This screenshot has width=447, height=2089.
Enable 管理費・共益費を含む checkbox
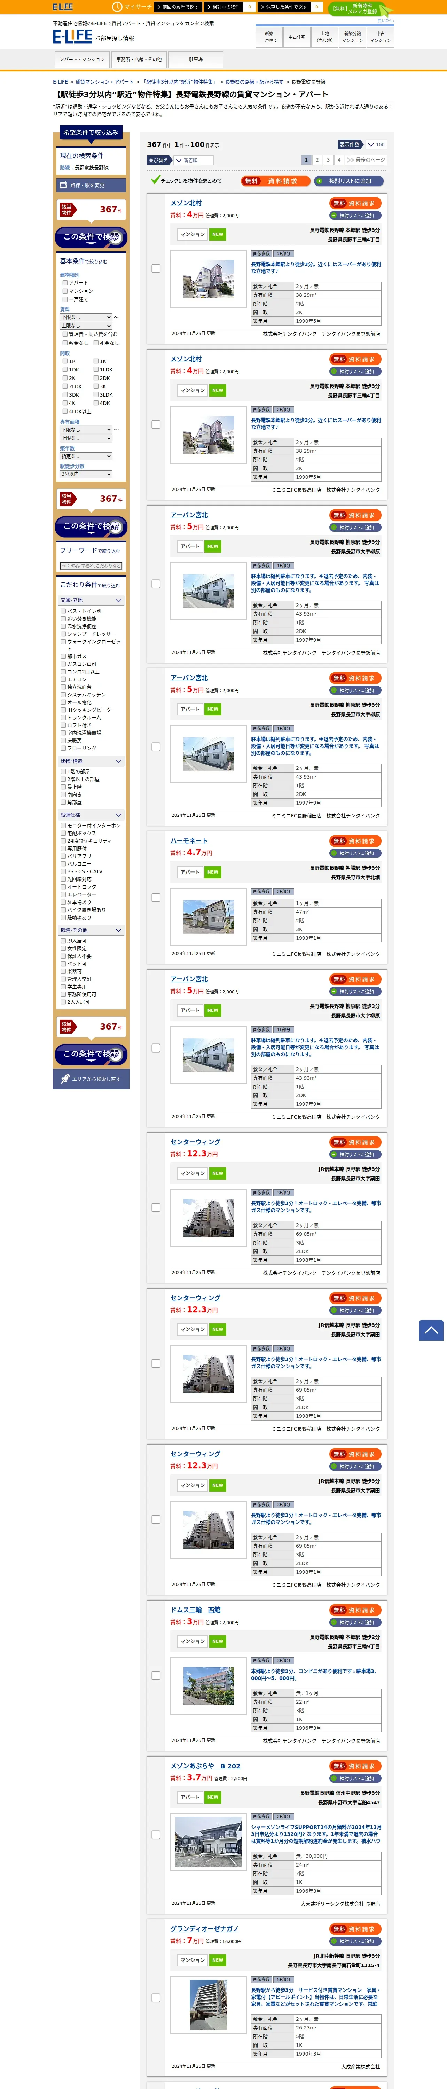point(65,334)
